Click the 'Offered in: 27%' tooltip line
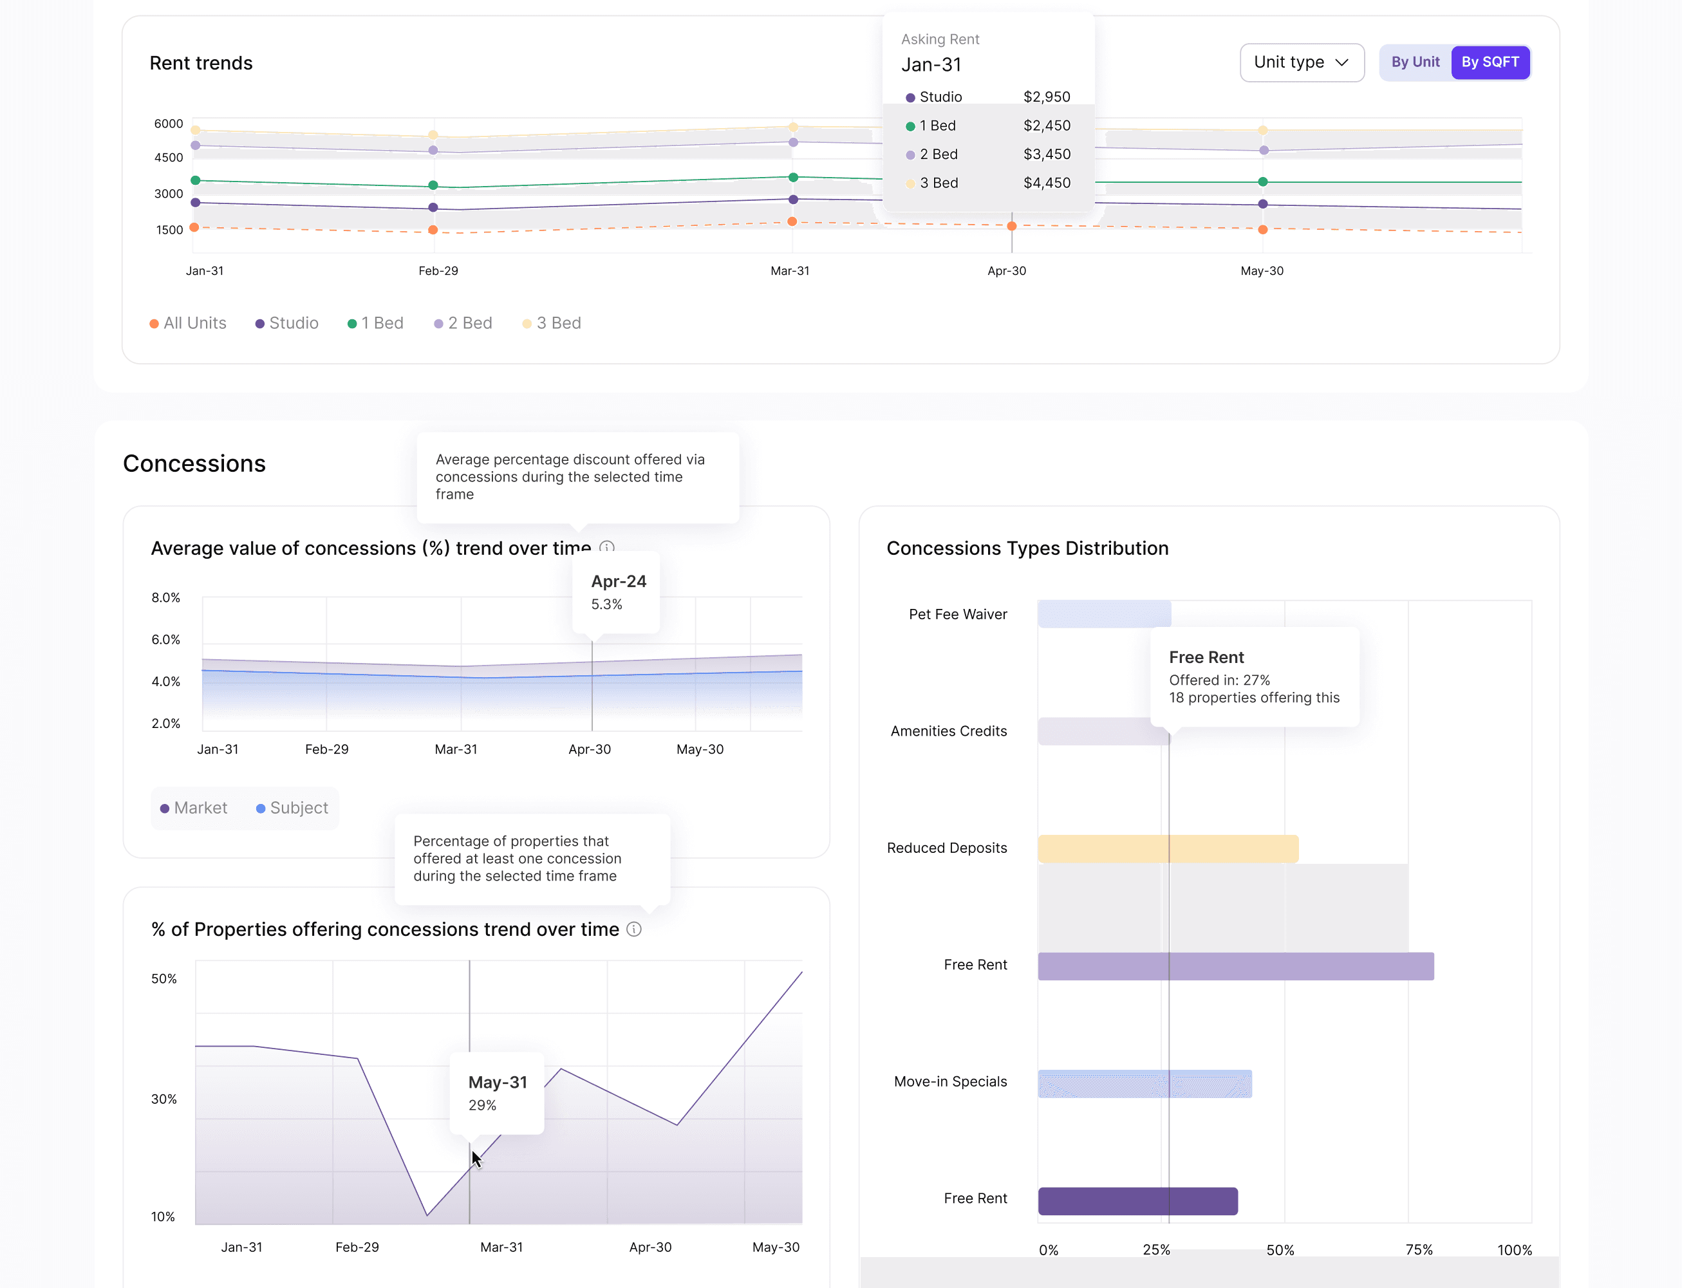This screenshot has height=1288, width=1682. point(1219,680)
